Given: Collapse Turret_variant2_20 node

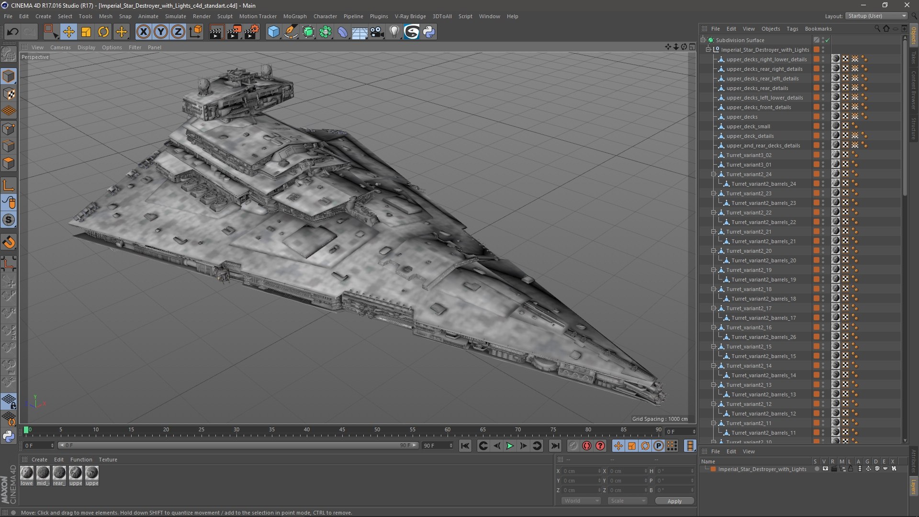Looking at the screenshot, I should [714, 251].
